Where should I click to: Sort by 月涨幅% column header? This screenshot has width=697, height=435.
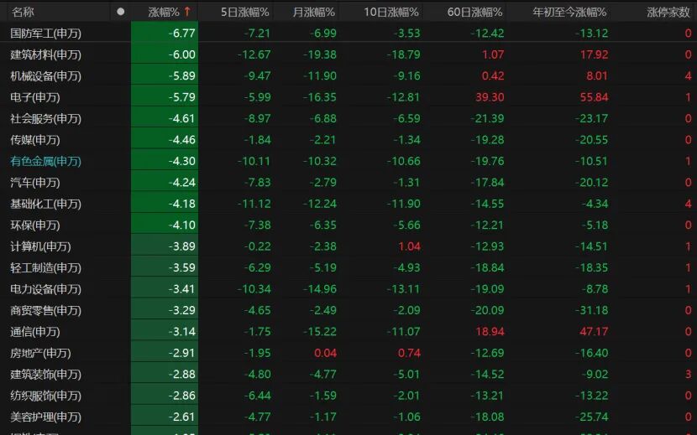[313, 12]
